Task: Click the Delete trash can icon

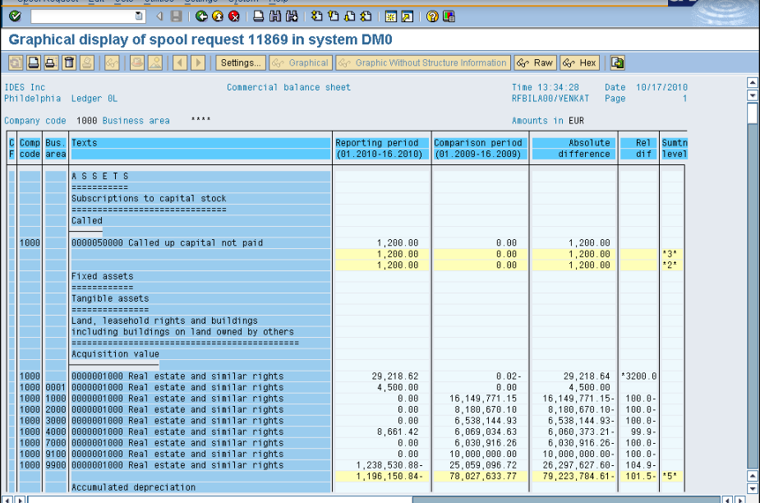Action: (x=69, y=62)
